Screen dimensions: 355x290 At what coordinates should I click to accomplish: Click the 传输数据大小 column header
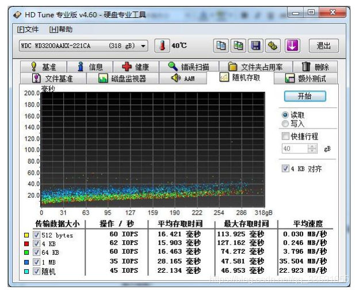[58, 224]
